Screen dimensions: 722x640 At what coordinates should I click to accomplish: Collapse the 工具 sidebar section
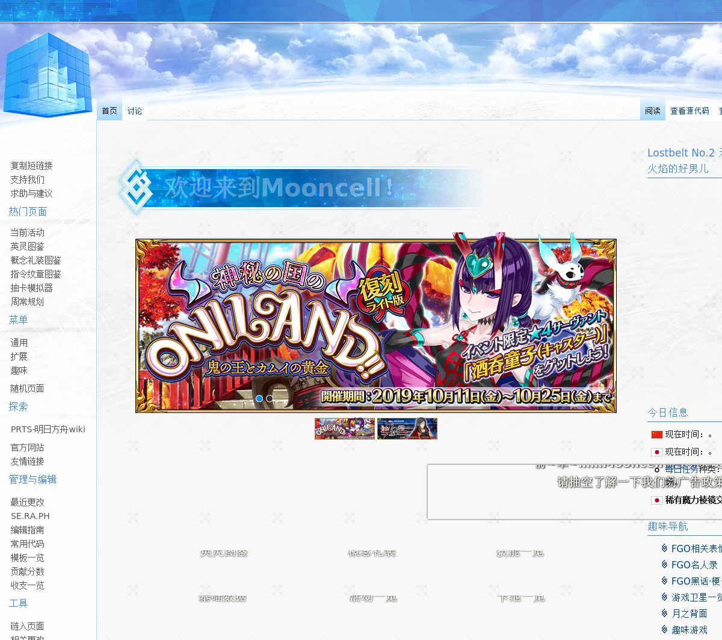[x=18, y=603]
